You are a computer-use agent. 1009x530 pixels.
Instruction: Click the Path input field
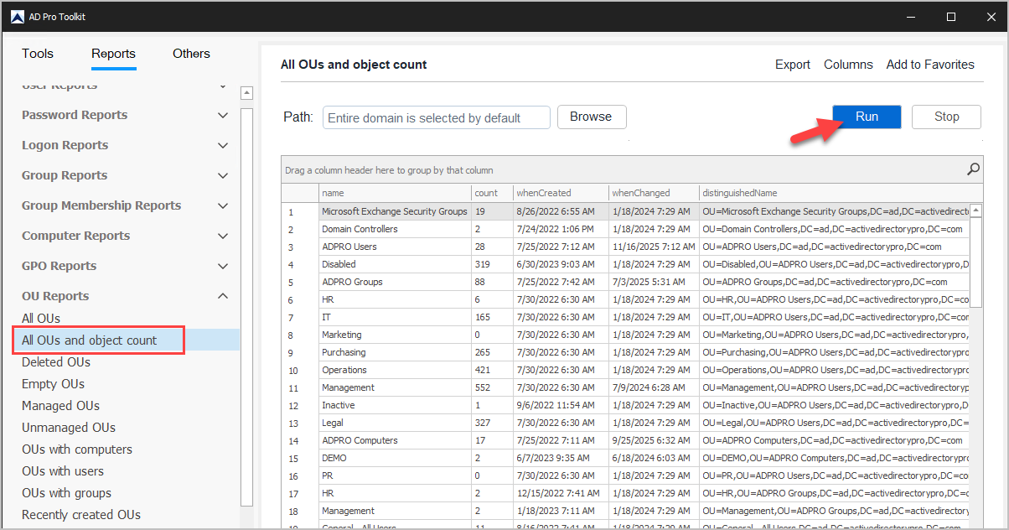tap(436, 117)
